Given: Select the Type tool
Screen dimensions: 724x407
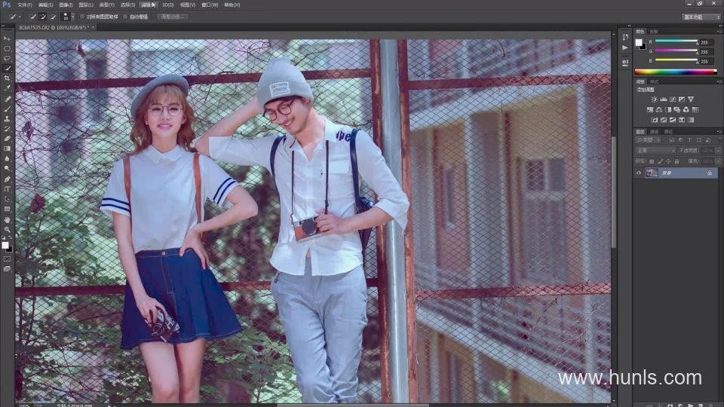Looking at the screenshot, I should (7, 189).
